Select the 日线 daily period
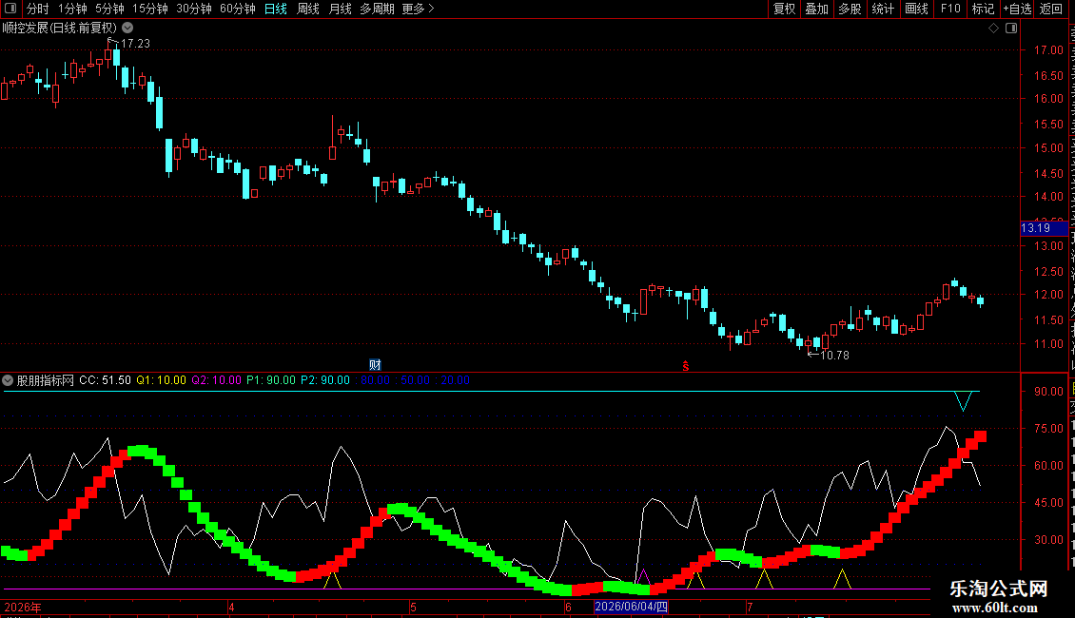Image resolution: width=1075 pixels, height=618 pixels. pyautogui.click(x=276, y=9)
